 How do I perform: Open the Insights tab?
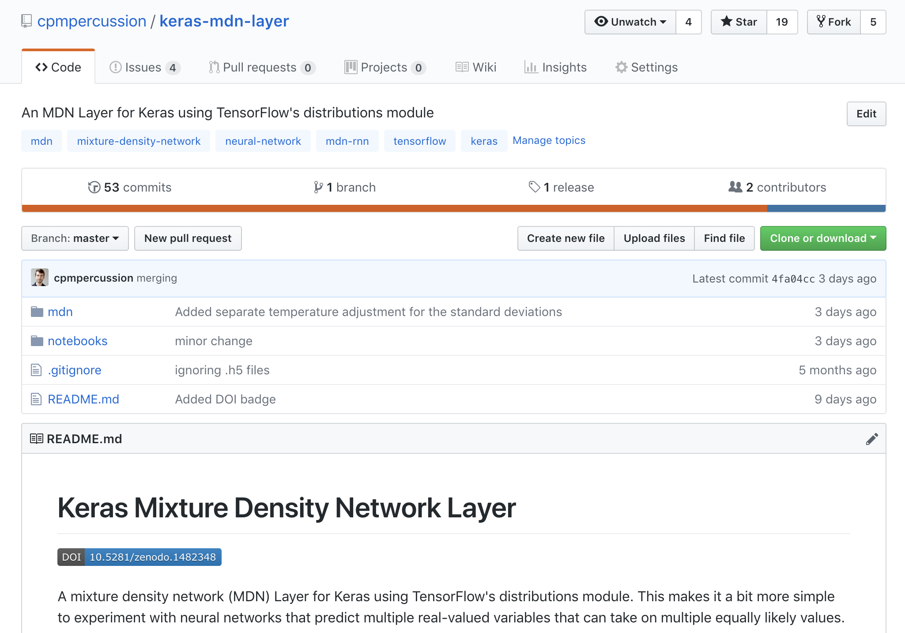pos(555,67)
